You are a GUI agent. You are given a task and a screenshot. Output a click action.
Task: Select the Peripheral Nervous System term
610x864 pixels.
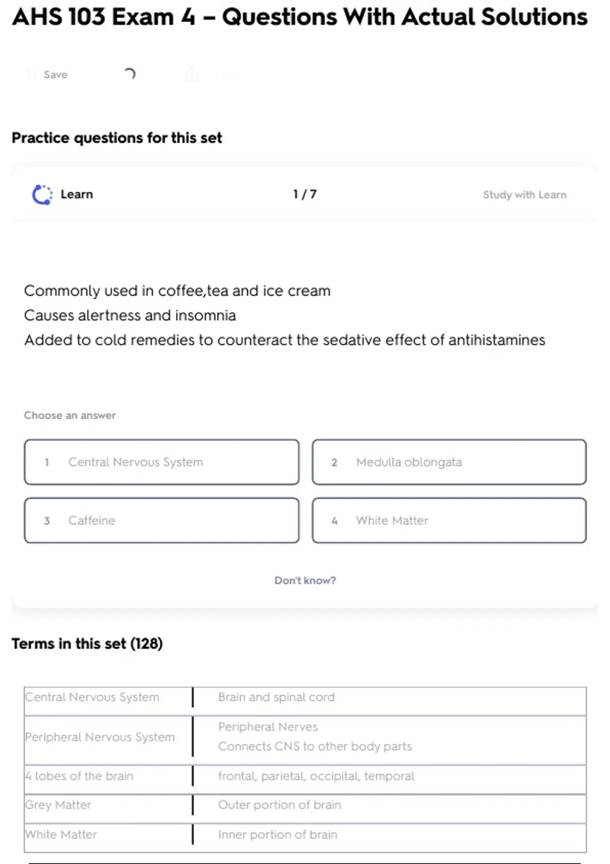click(x=100, y=737)
